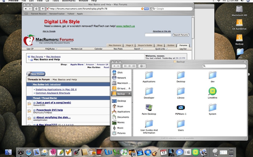253x157 pixels.
Task: Open Installing Applications in Mac OS X link
Action: pos(56,89)
